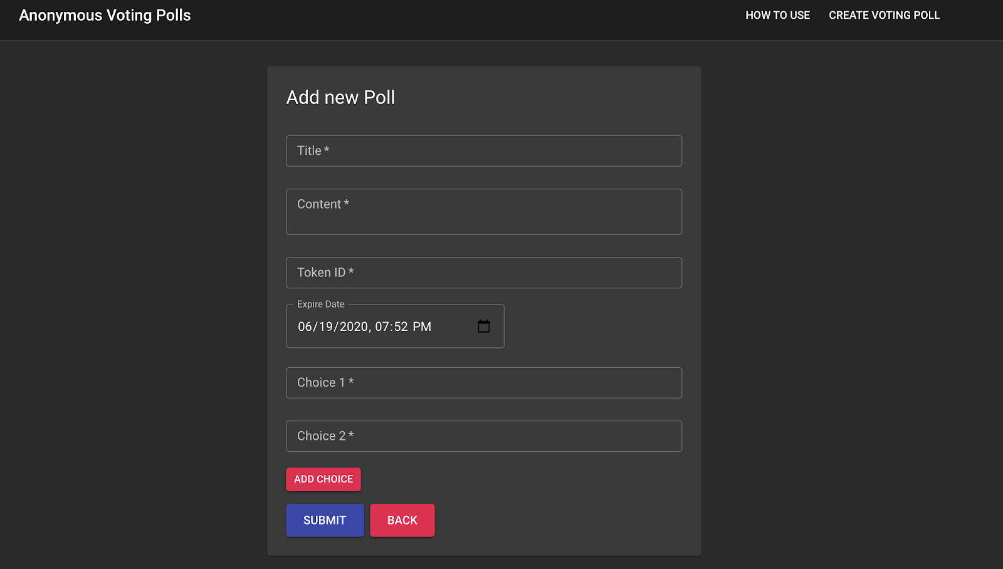Select the Token ID field

tap(484, 273)
